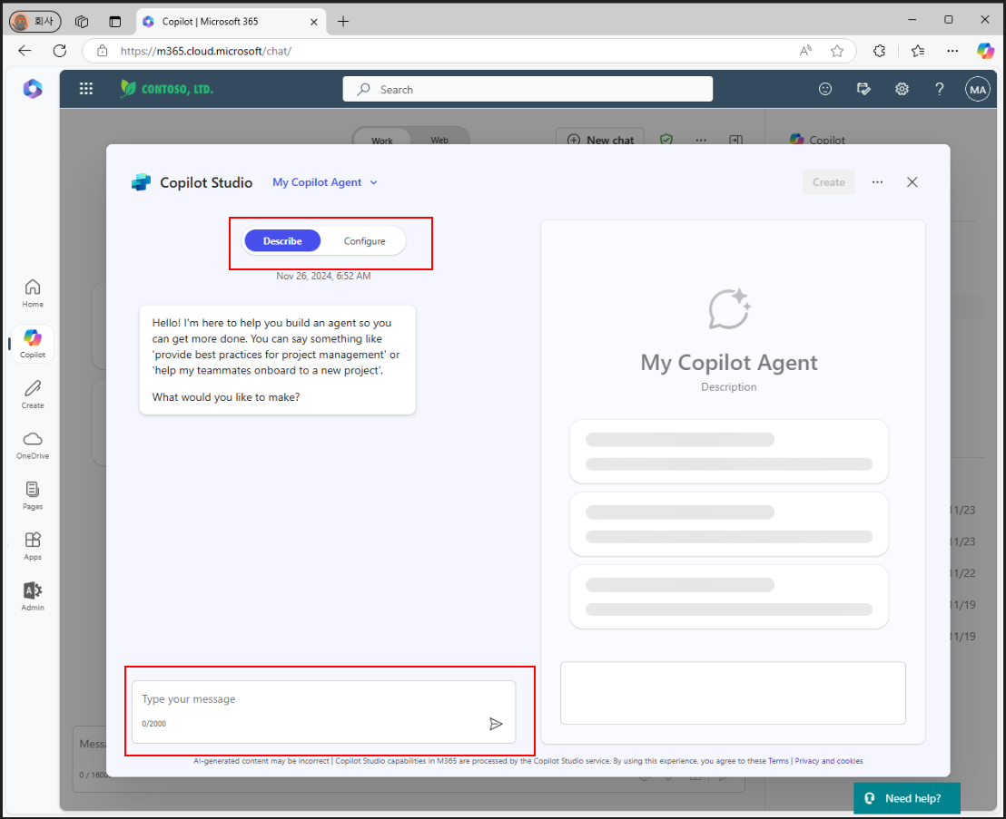
Task: Focus the Type your message field
Action: [323, 711]
